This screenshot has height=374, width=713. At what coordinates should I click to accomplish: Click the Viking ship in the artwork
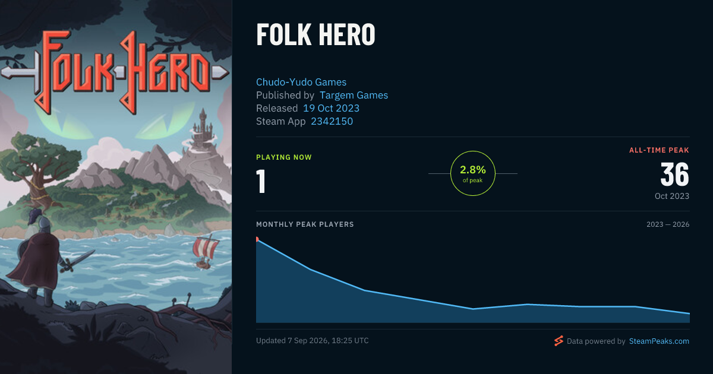click(204, 251)
